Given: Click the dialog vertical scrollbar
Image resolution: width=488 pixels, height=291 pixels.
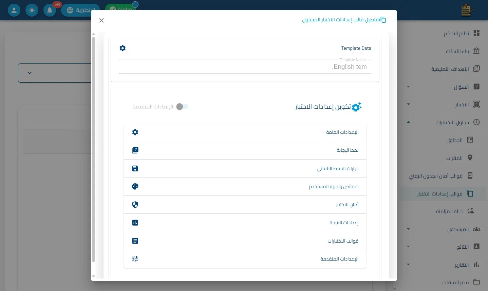Looking at the screenshot, I should click(x=94, y=149).
